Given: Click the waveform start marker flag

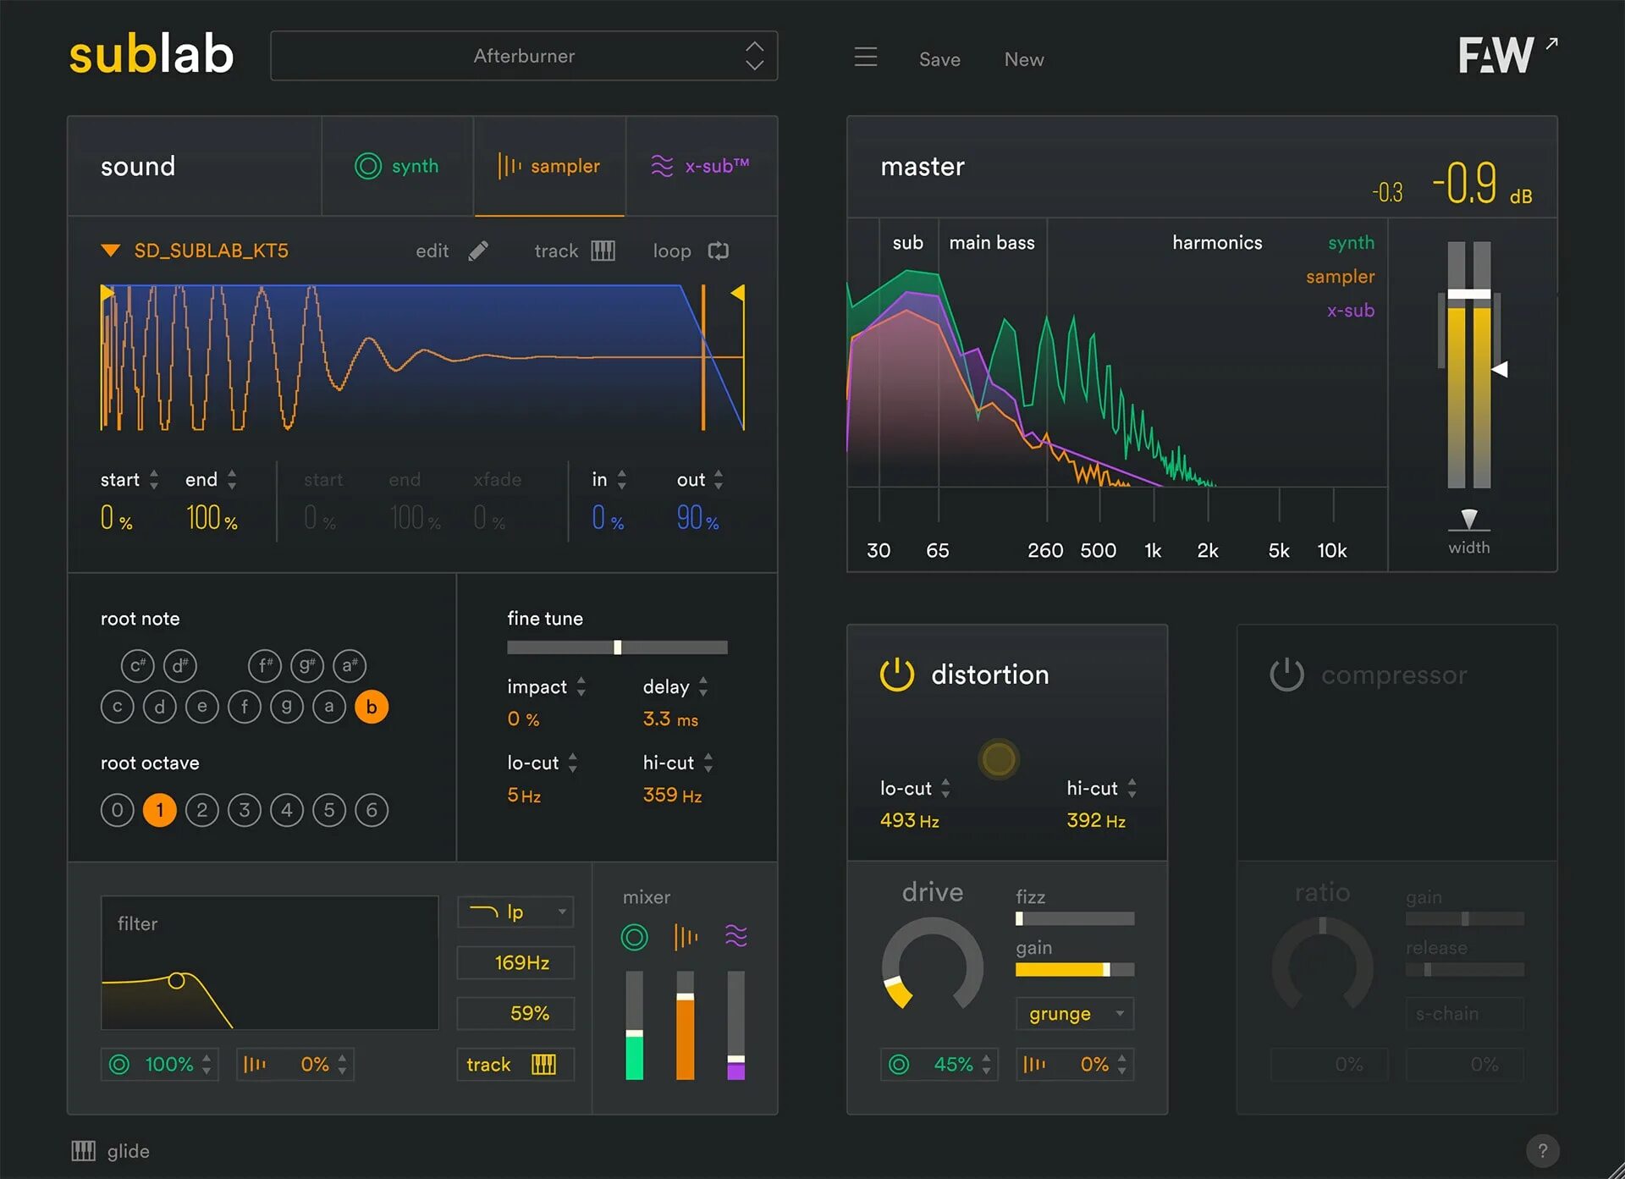Looking at the screenshot, I should (x=107, y=293).
